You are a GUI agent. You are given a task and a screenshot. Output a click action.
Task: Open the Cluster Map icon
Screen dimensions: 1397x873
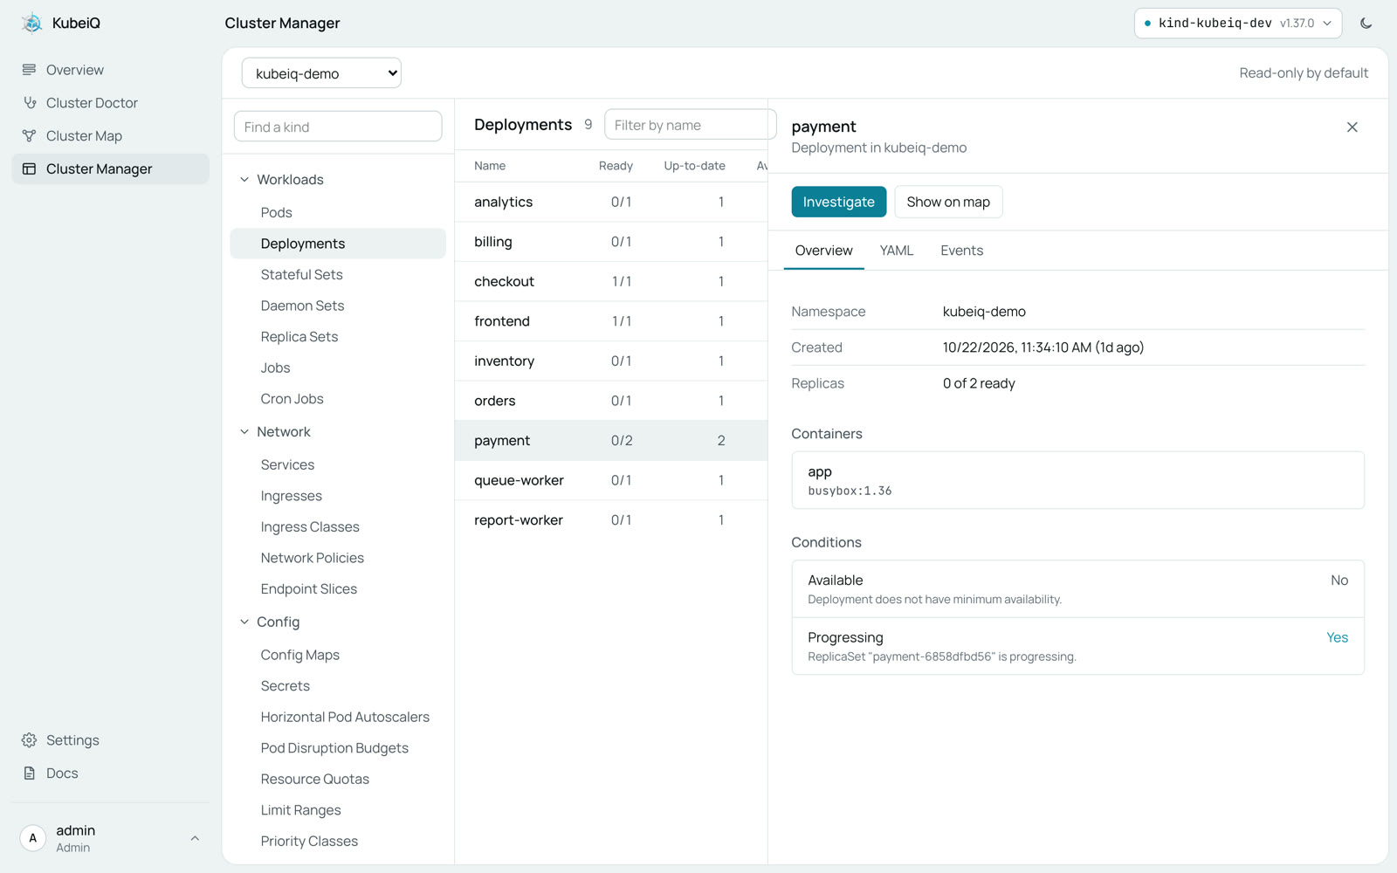30,136
